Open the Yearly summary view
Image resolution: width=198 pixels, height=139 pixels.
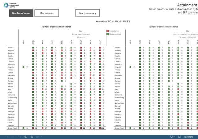88,13
